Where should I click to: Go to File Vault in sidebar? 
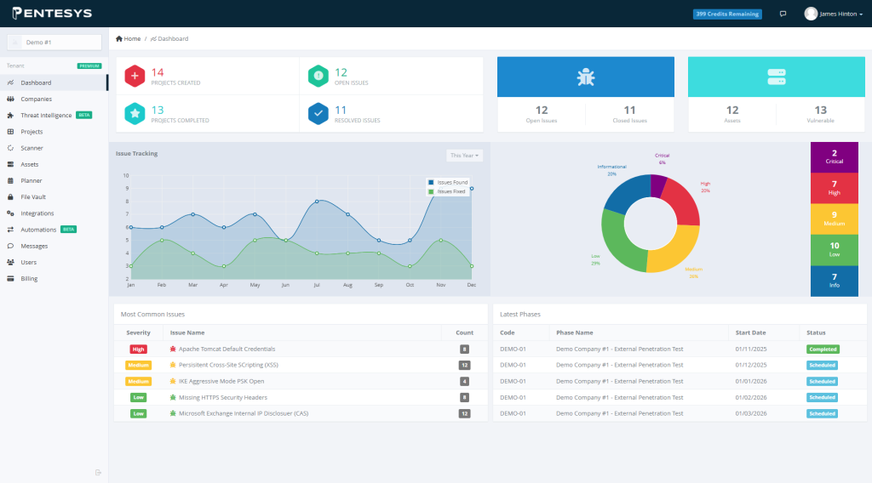click(33, 196)
